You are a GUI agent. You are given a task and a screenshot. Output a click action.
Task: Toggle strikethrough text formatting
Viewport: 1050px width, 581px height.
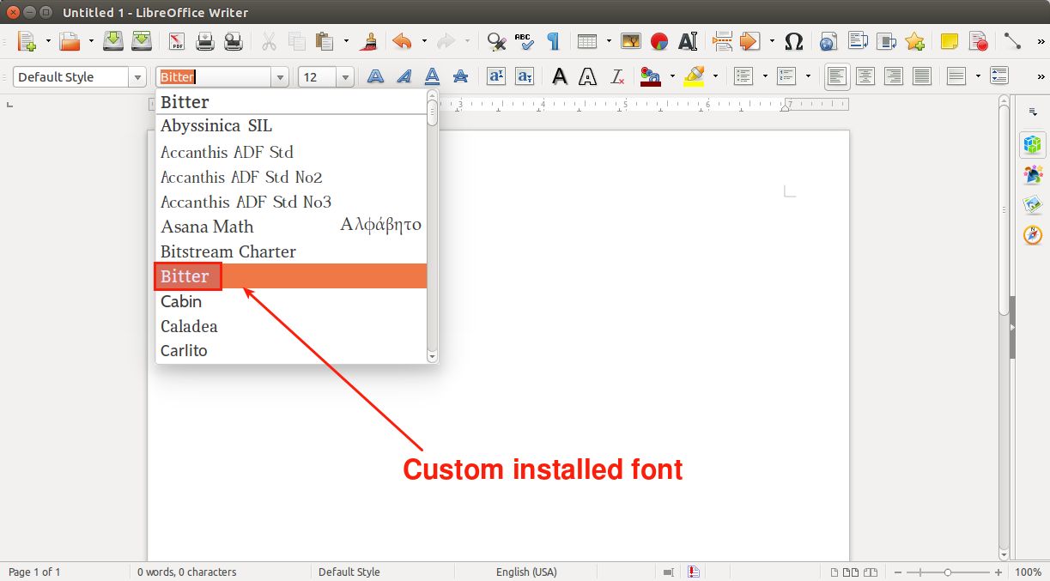point(460,76)
